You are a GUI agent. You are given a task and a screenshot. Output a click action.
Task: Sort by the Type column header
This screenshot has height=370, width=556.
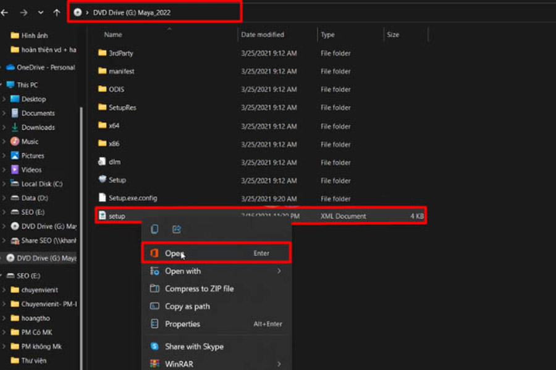(327, 35)
